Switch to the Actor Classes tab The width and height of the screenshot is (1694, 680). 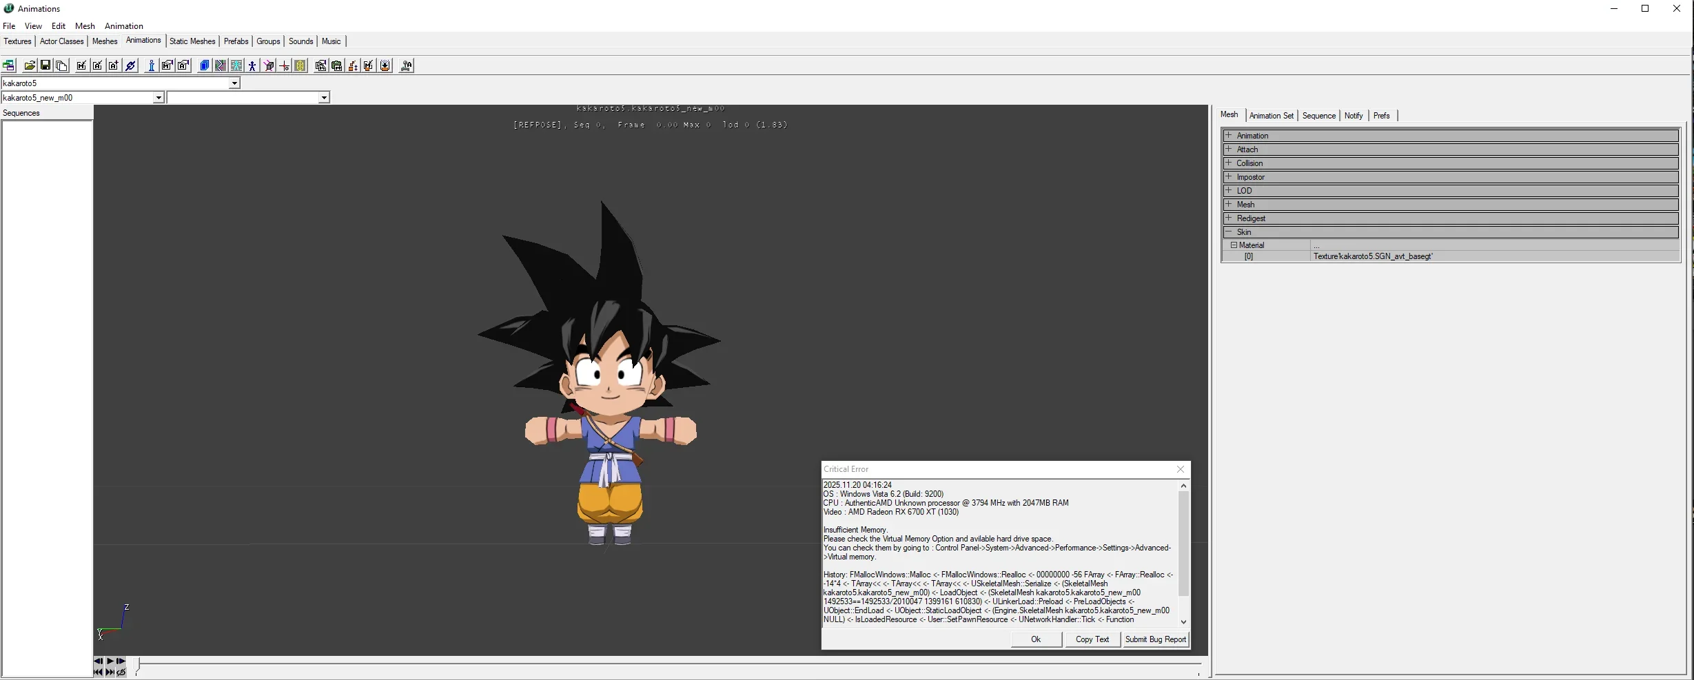61,41
